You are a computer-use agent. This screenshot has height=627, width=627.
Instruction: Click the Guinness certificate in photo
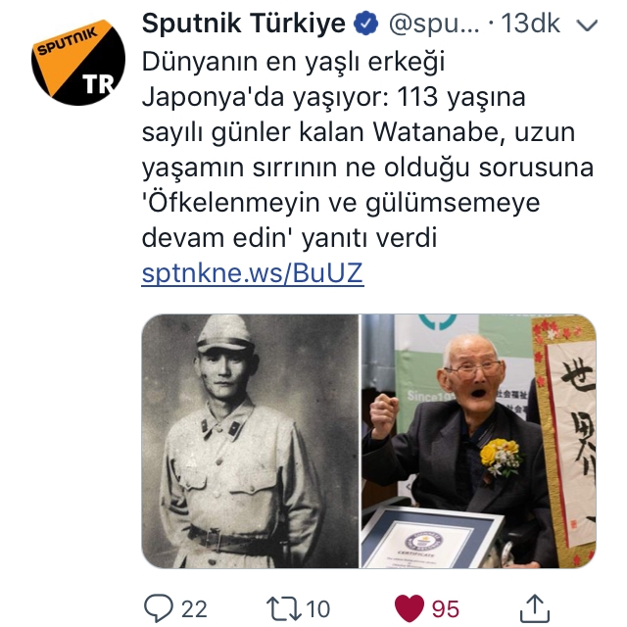click(x=430, y=537)
